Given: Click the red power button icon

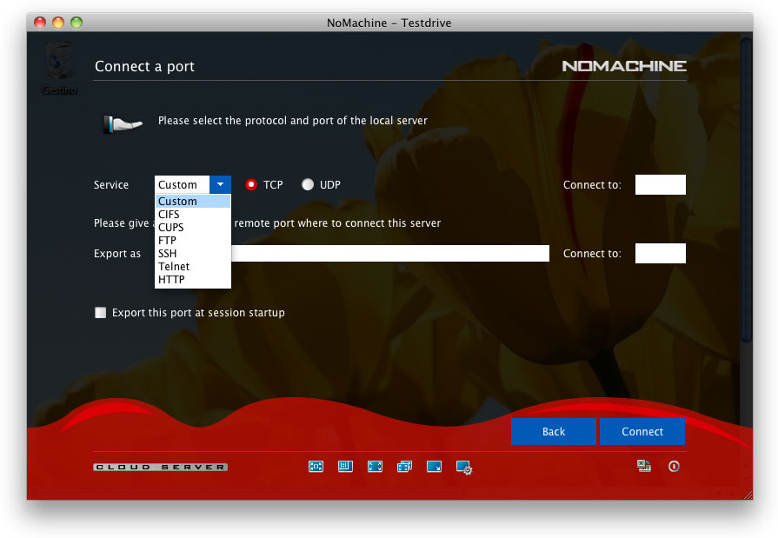Looking at the screenshot, I should (674, 467).
